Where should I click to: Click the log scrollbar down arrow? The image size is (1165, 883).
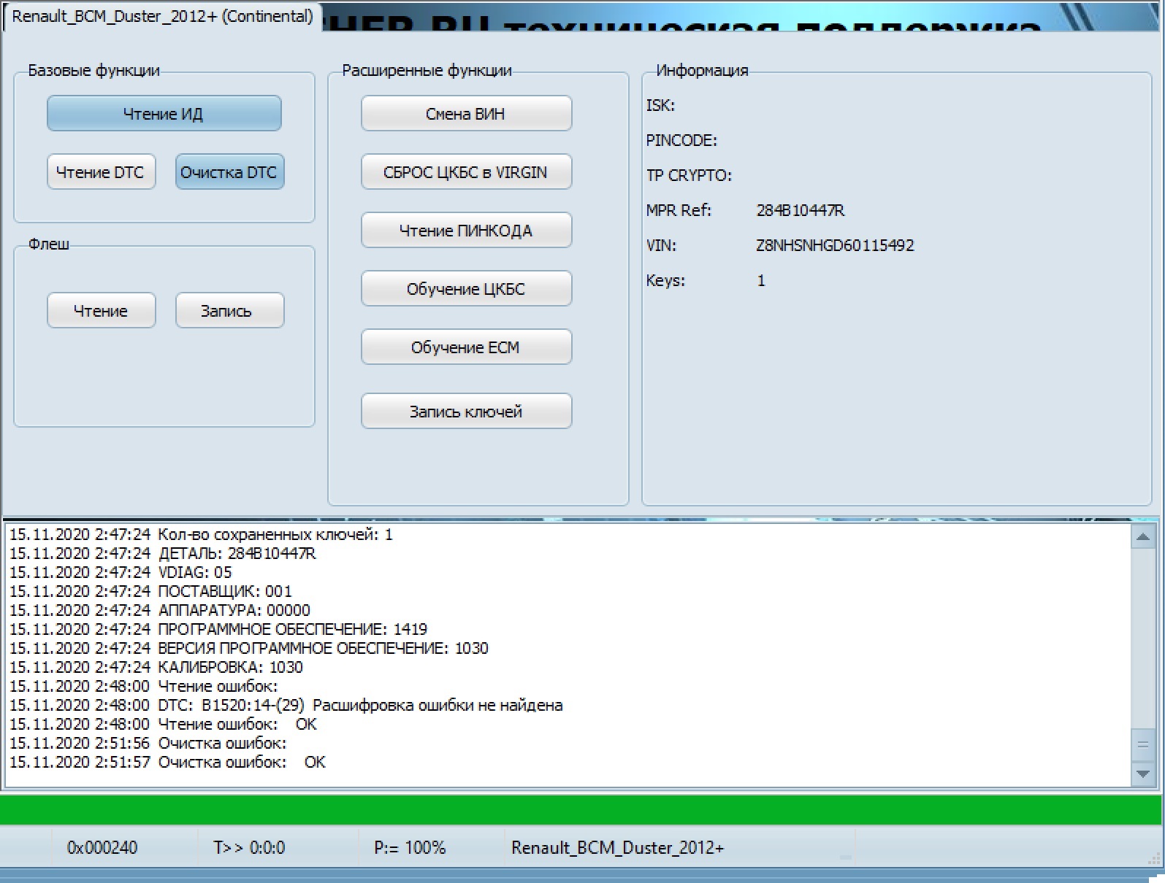tap(1142, 774)
